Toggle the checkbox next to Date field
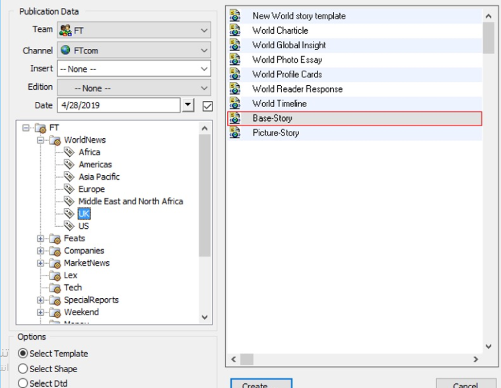The width and height of the screenshot is (501, 388). tap(207, 106)
